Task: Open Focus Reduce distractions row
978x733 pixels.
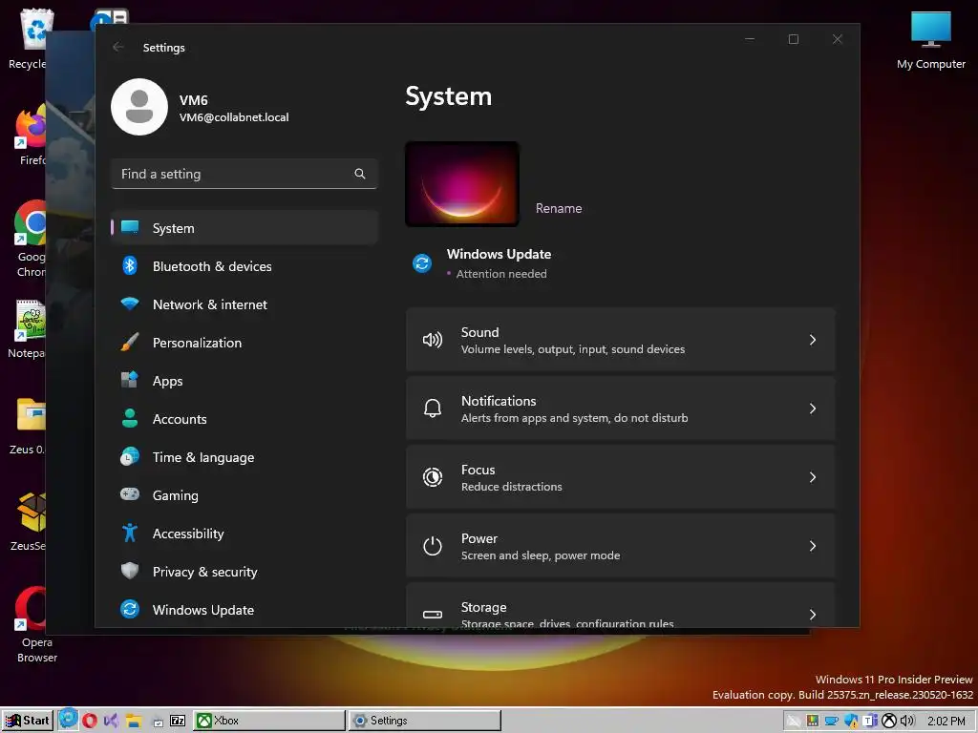Action: click(x=621, y=477)
